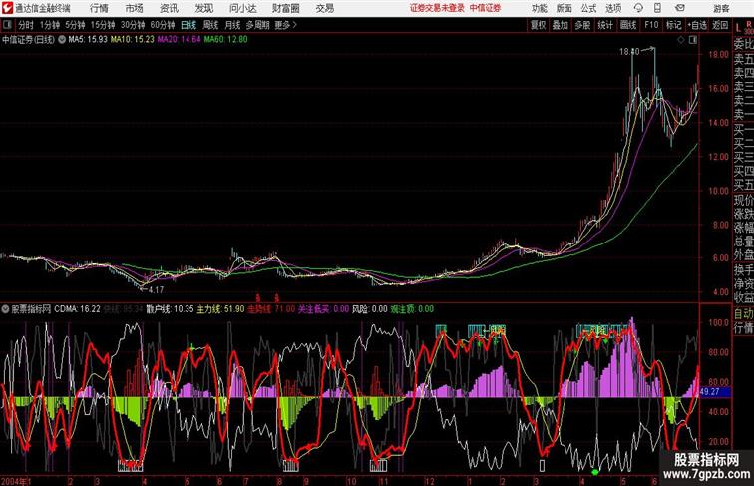Switch to 30分钟 chart period
The width and height of the screenshot is (754, 486).
pyautogui.click(x=133, y=25)
